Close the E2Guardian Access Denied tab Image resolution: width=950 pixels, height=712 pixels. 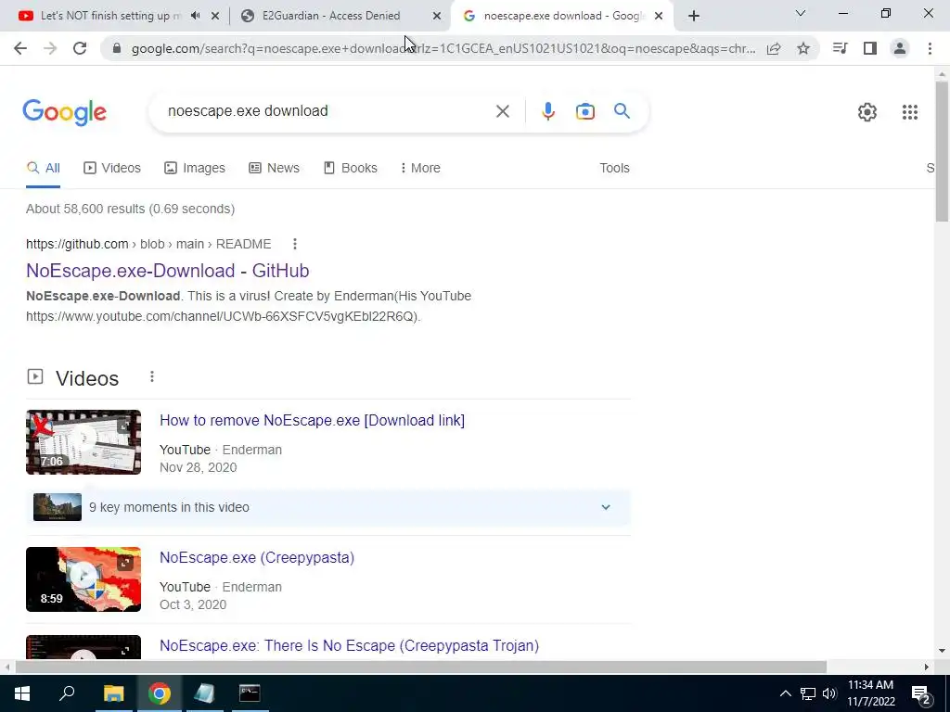pos(436,16)
